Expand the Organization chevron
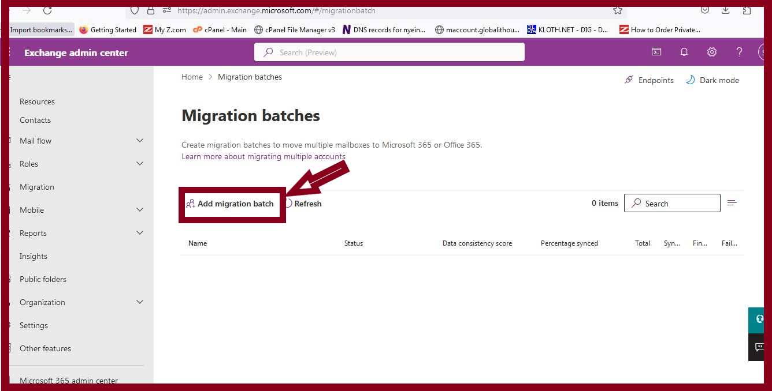 (140, 302)
